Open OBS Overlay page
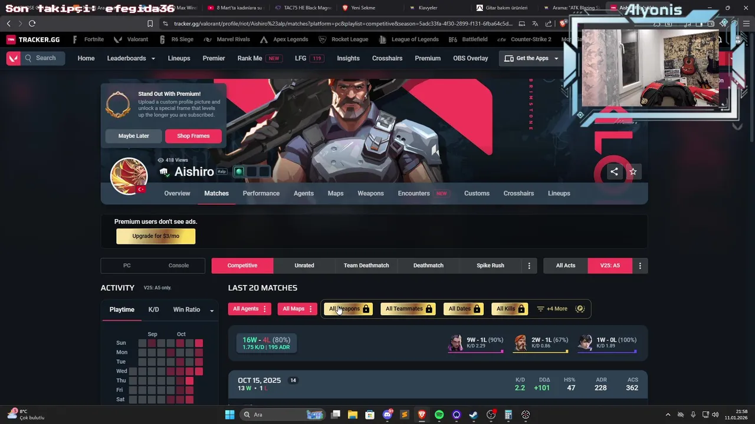755x424 pixels. pos(470,58)
